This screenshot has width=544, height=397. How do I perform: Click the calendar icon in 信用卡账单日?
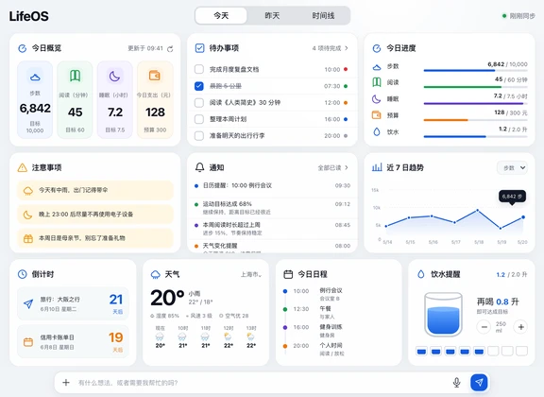coord(28,342)
